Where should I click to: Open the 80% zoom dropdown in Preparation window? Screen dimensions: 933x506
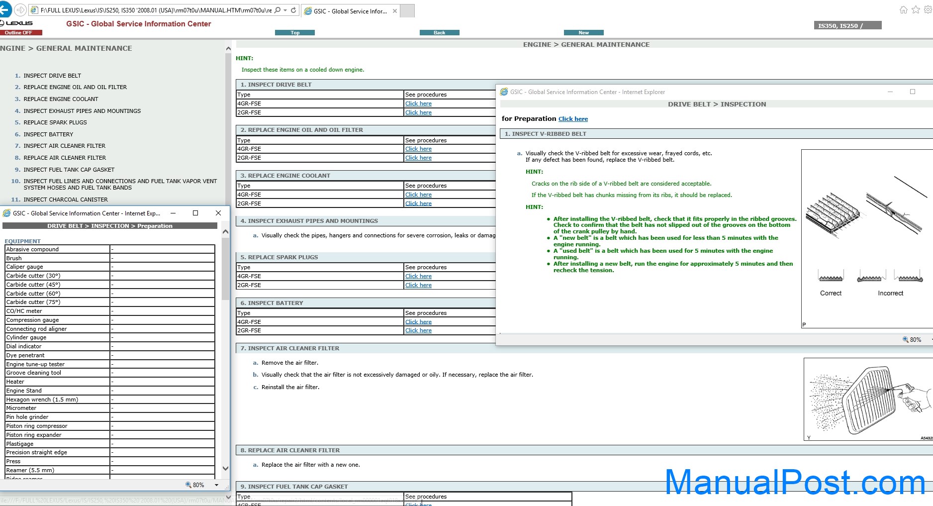click(x=216, y=485)
